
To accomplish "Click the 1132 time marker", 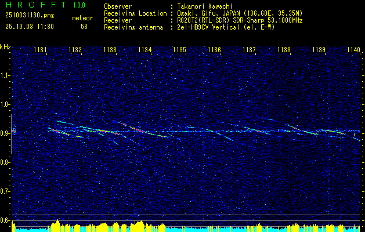I will 75,49.
